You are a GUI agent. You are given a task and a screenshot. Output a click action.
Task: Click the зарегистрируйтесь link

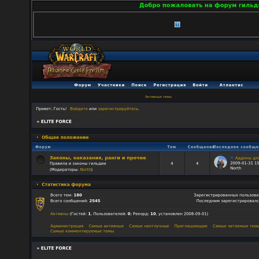[118, 109]
